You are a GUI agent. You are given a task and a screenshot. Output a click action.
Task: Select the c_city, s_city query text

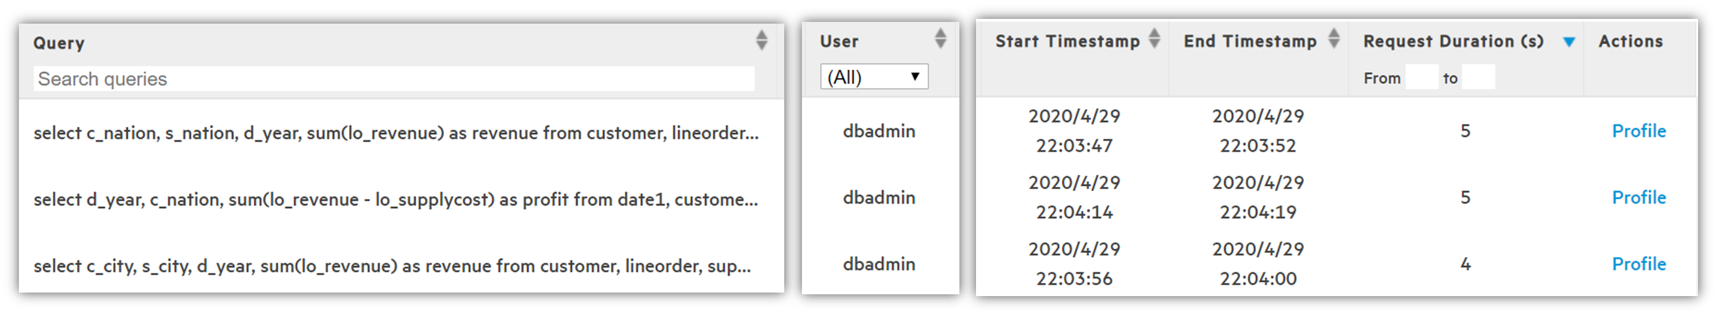392,267
